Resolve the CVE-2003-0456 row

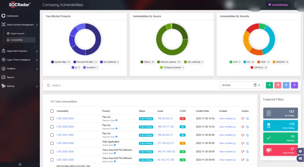[248, 143]
